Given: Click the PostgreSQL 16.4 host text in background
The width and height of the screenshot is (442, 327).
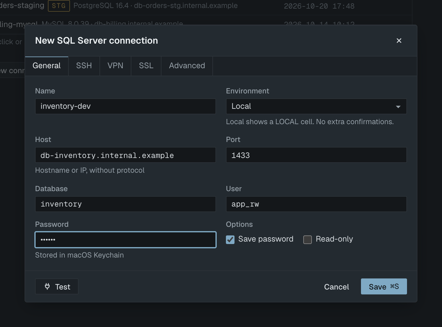Looking at the screenshot, I should pos(155,6).
